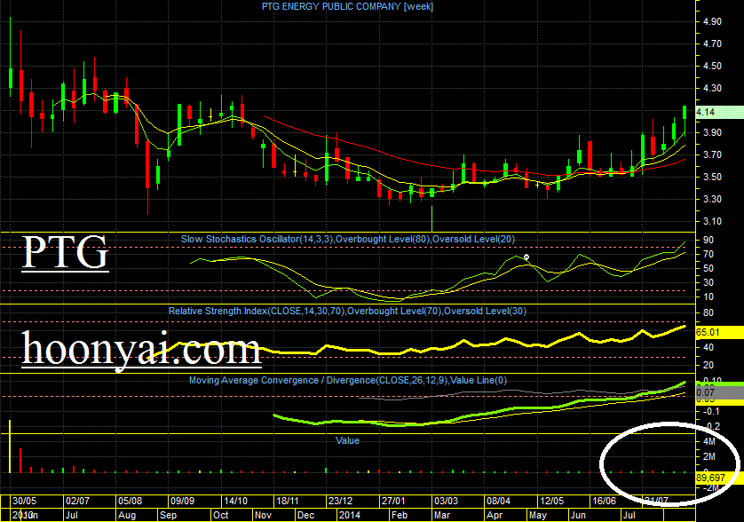This screenshot has width=744, height=522.
Task: Click the Dec month label
Action: 305,516
